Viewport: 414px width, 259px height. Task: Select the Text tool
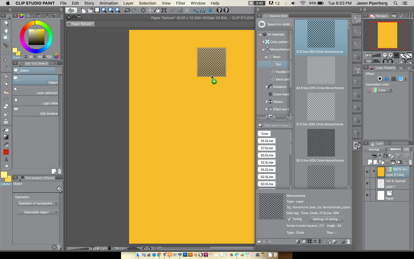point(6,160)
